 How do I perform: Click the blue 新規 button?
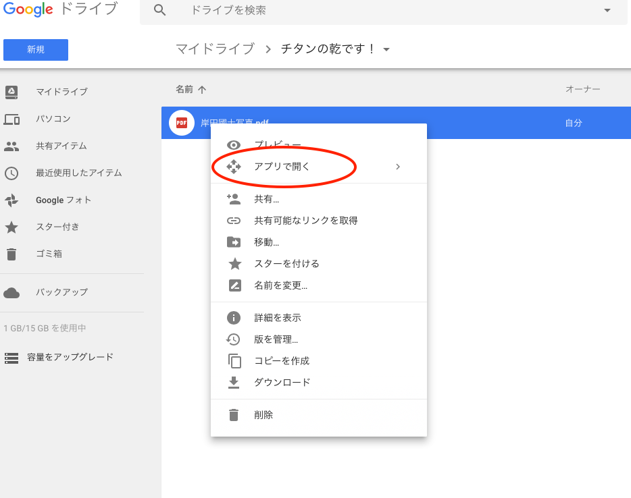pos(36,50)
